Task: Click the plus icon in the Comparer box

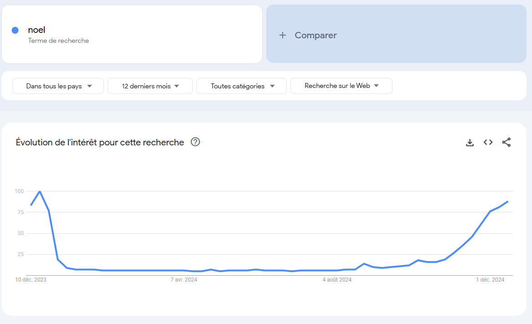Action: pos(283,35)
